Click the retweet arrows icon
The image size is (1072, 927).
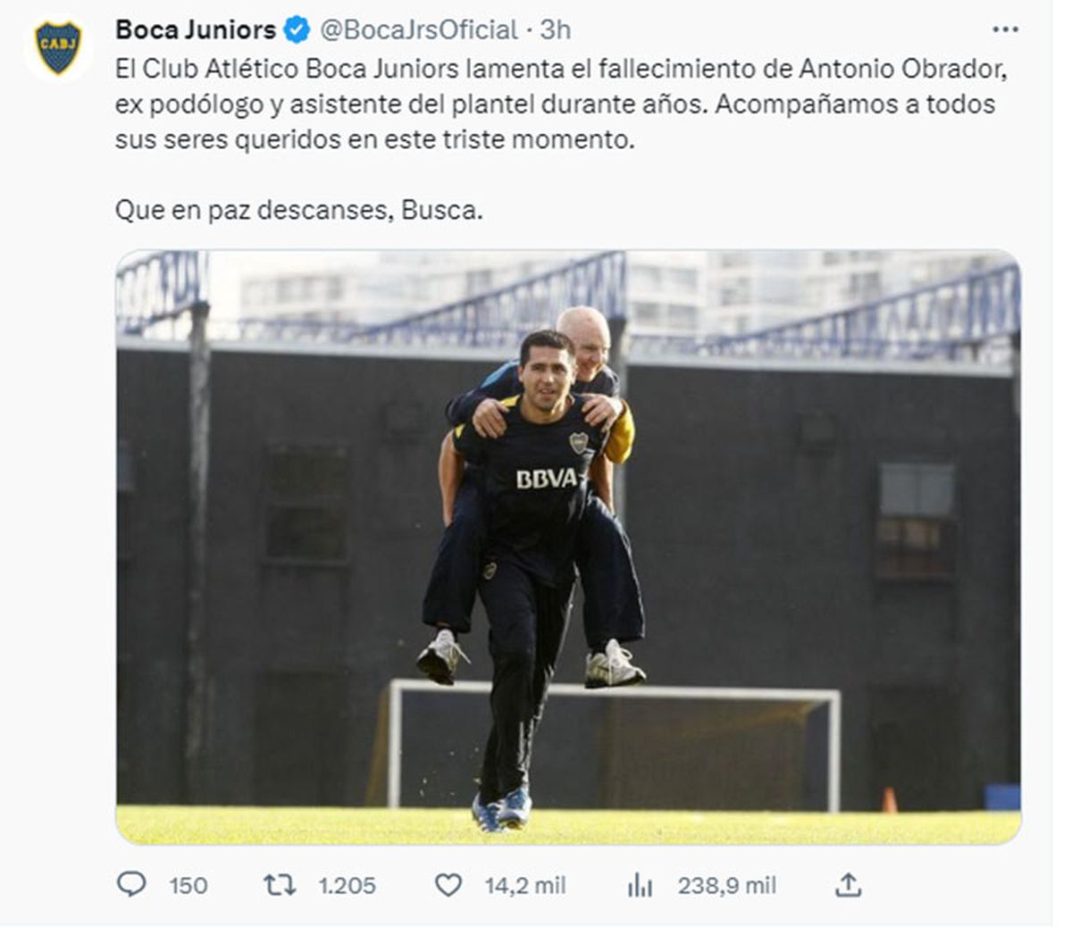[x=280, y=885]
